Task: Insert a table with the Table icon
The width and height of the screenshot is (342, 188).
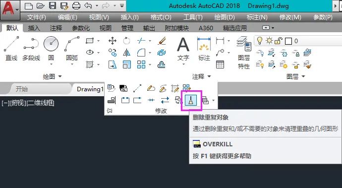Action: (x=220, y=64)
